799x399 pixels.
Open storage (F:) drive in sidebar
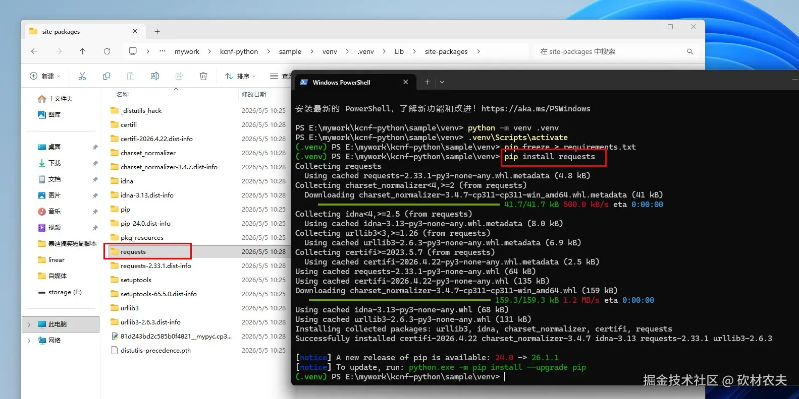(x=60, y=292)
